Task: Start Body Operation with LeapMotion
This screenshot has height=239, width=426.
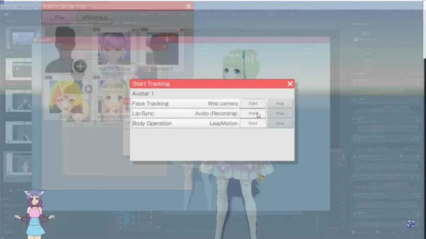Action: click(x=253, y=123)
